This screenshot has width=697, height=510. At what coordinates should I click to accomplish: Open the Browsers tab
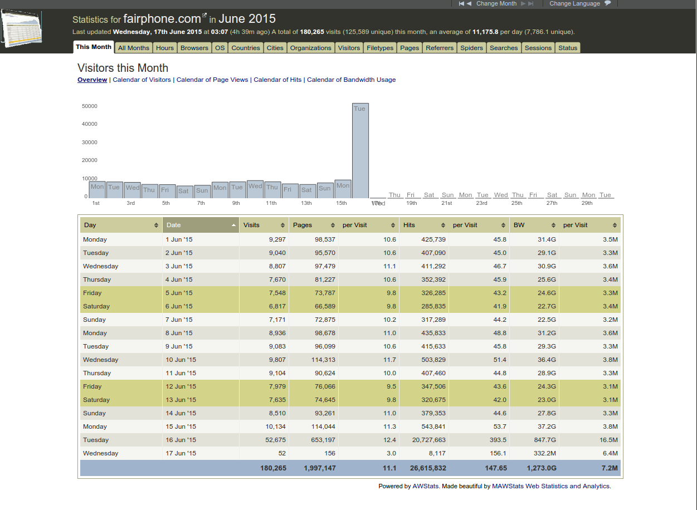(x=194, y=48)
